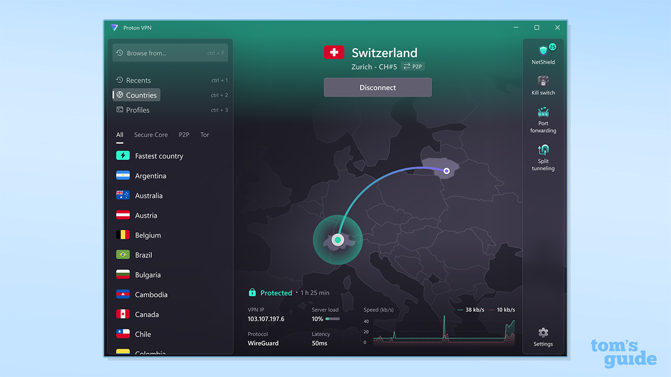Click the Fastest country lightning icon
Screen dimensions: 671x377
(123, 156)
